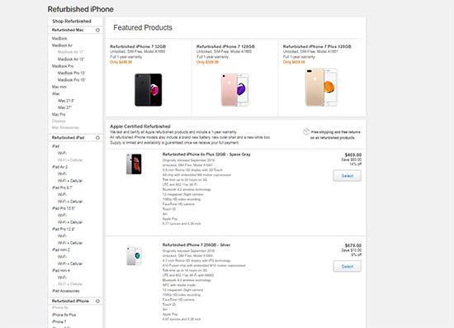
Task: Open the gold iPhone 7 Plus image
Action: click(x=321, y=88)
